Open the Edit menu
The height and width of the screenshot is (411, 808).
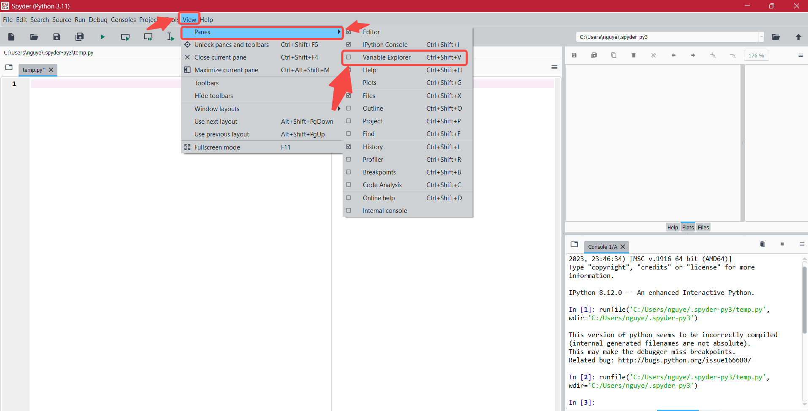click(x=22, y=19)
